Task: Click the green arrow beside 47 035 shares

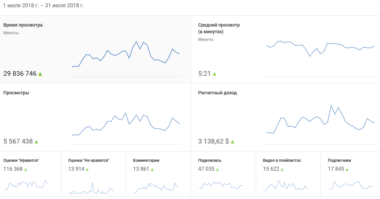Action: [217, 169]
